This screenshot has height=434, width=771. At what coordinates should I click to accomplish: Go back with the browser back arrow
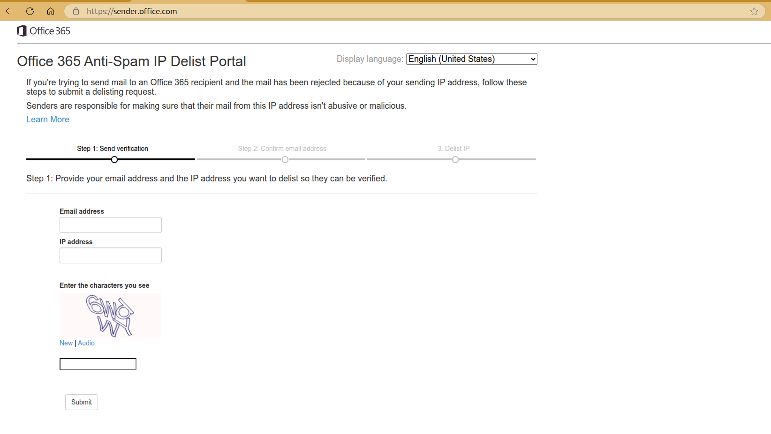click(x=9, y=11)
